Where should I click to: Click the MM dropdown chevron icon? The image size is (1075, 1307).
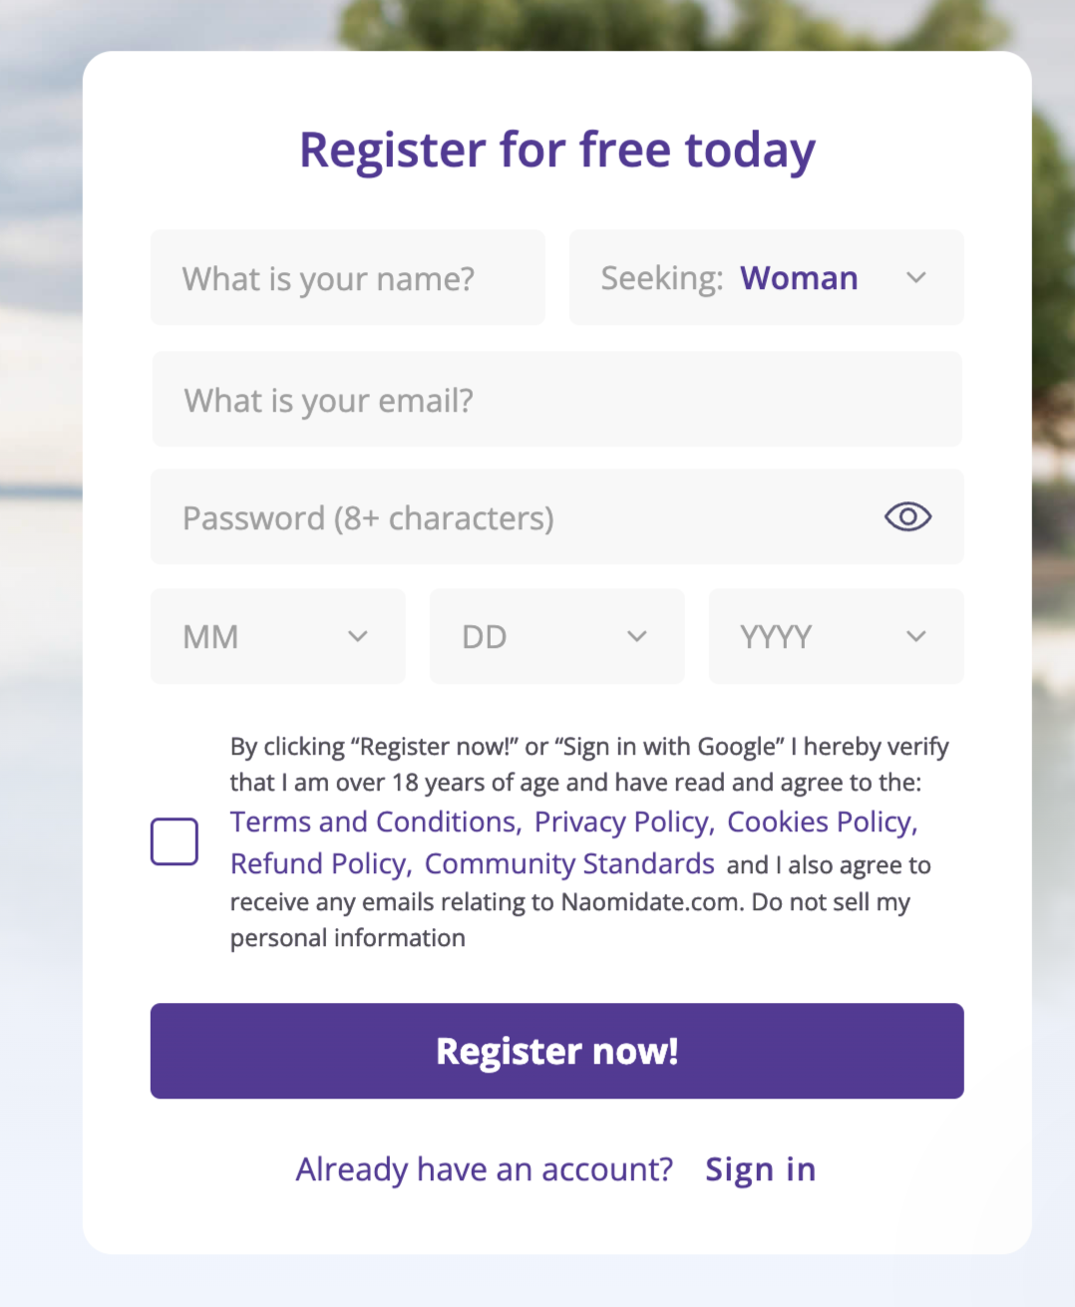357,636
